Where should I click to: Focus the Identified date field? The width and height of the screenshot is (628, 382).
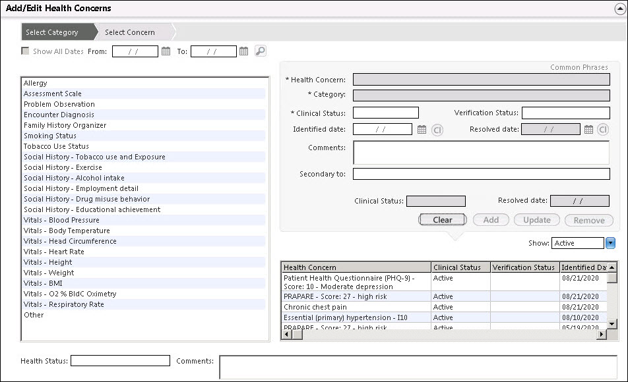383,129
